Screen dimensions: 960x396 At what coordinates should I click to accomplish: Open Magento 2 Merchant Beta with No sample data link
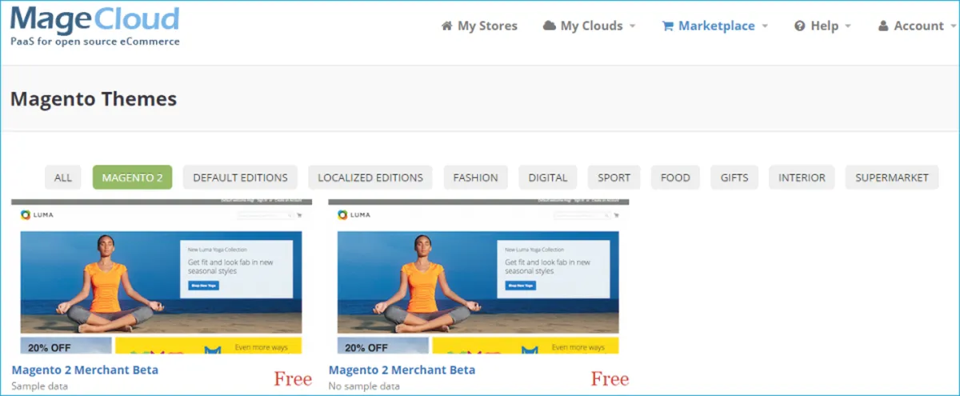(x=402, y=370)
